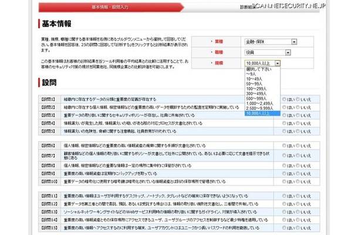Click the 基本情報 section heading
The image size is (358, 235).
[56, 23]
